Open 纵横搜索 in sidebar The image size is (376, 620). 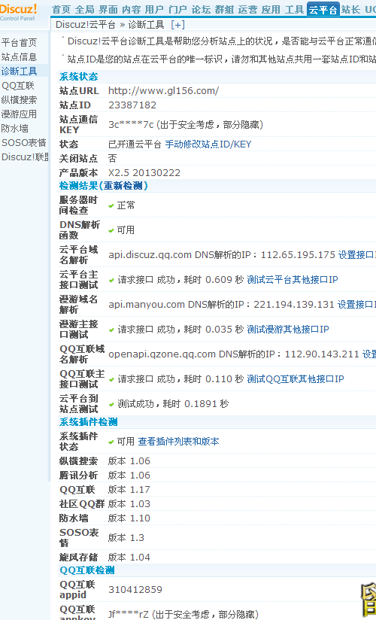[x=19, y=99]
